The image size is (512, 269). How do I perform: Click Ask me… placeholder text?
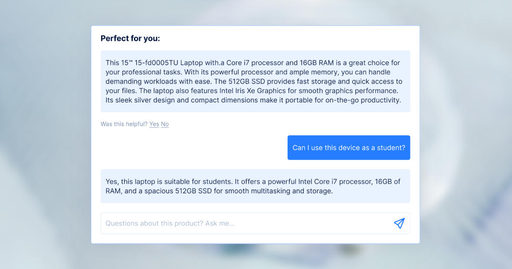point(220,223)
